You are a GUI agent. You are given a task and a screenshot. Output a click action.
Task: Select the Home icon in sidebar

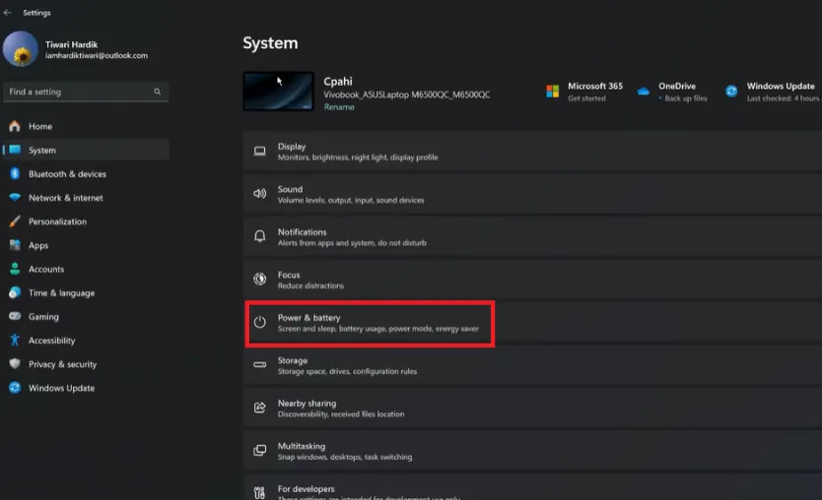(15, 126)
